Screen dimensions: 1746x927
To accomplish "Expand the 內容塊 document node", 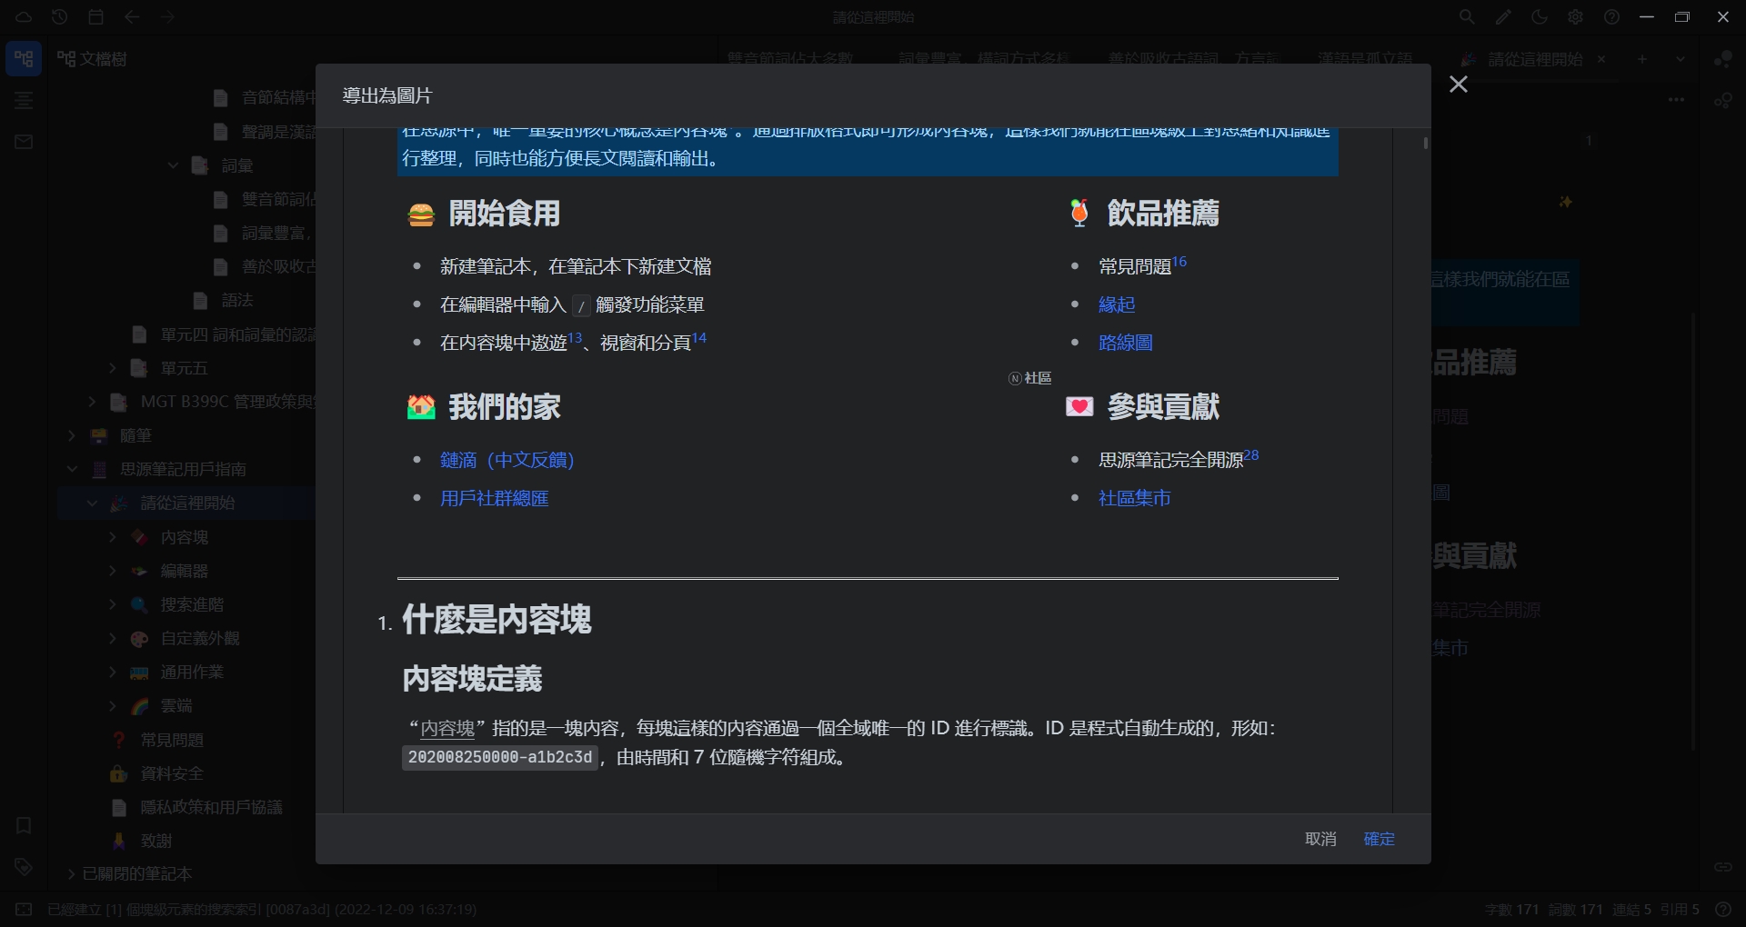I will coord(113,537).
